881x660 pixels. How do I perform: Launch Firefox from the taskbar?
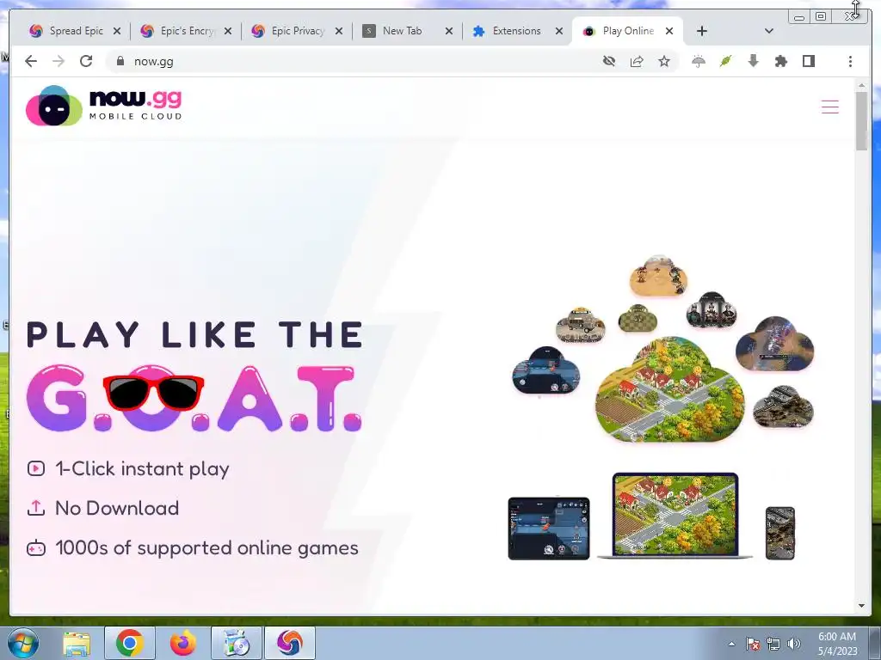pyautogui.click(x=183, y=643)
